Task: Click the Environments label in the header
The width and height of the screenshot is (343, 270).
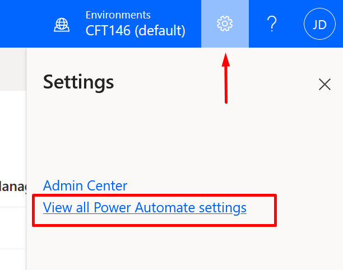Action: point(118,15)
